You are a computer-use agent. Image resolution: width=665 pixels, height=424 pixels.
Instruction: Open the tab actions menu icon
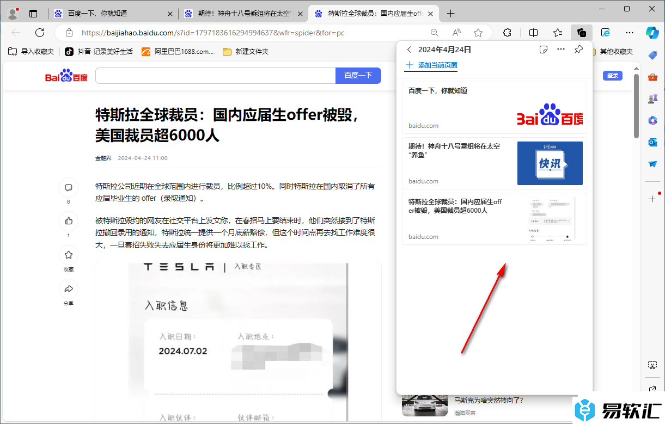(x=33, y=14)
